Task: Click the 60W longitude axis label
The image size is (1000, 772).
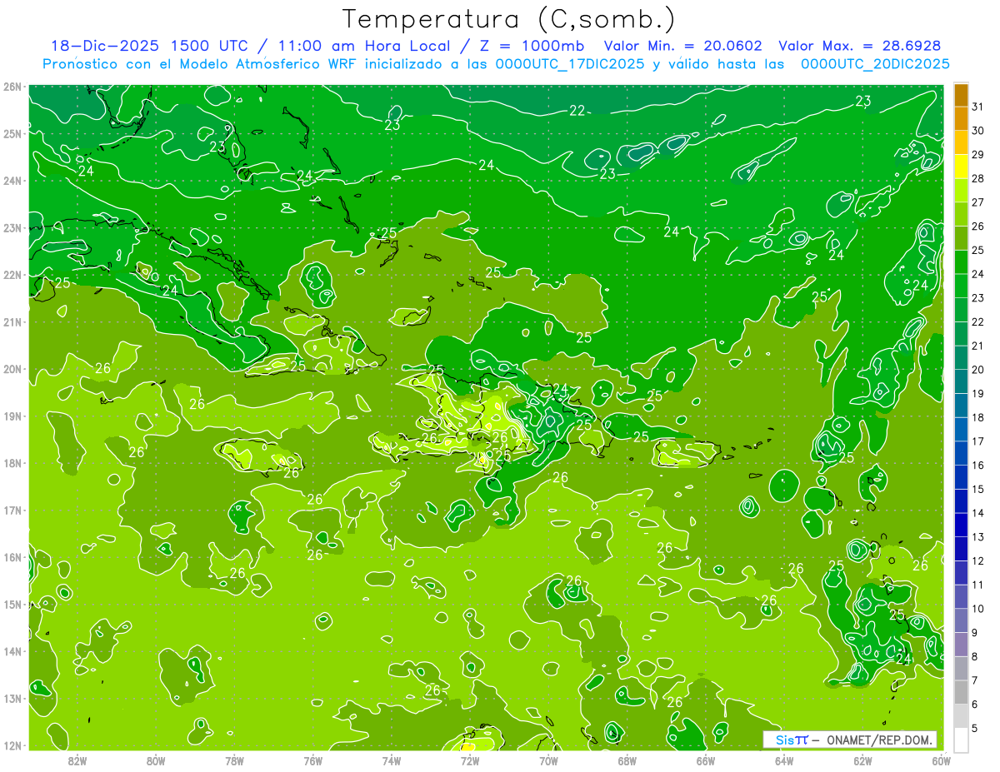Action: pos(941,760)
